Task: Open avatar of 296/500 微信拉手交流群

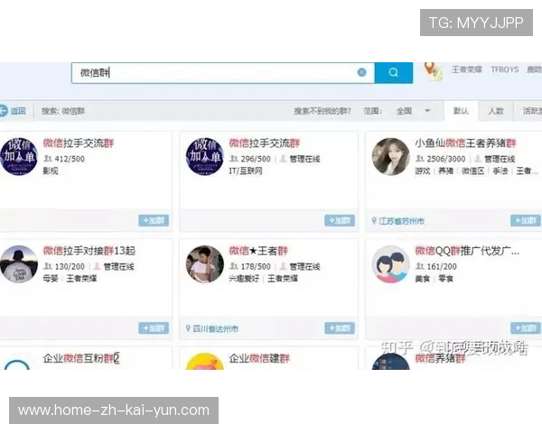Action: pyautogui.click(x=205, y=156)
